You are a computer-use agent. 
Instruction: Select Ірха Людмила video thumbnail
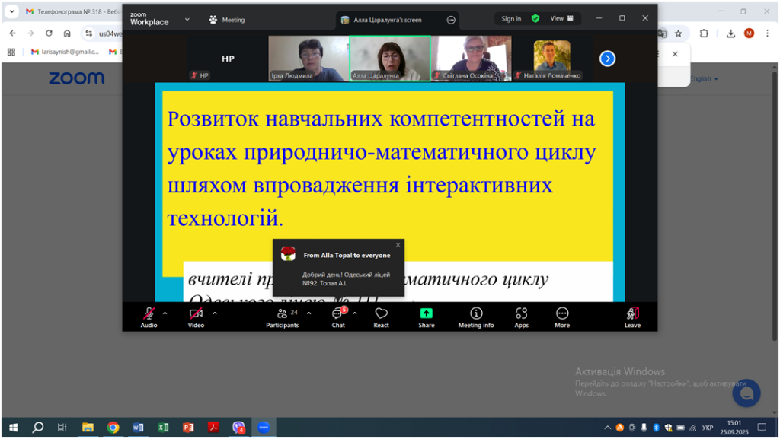(308, 59)
